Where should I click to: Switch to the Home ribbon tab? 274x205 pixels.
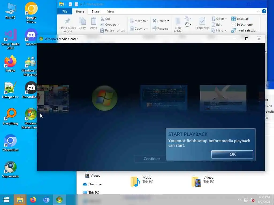click(80, 11)
